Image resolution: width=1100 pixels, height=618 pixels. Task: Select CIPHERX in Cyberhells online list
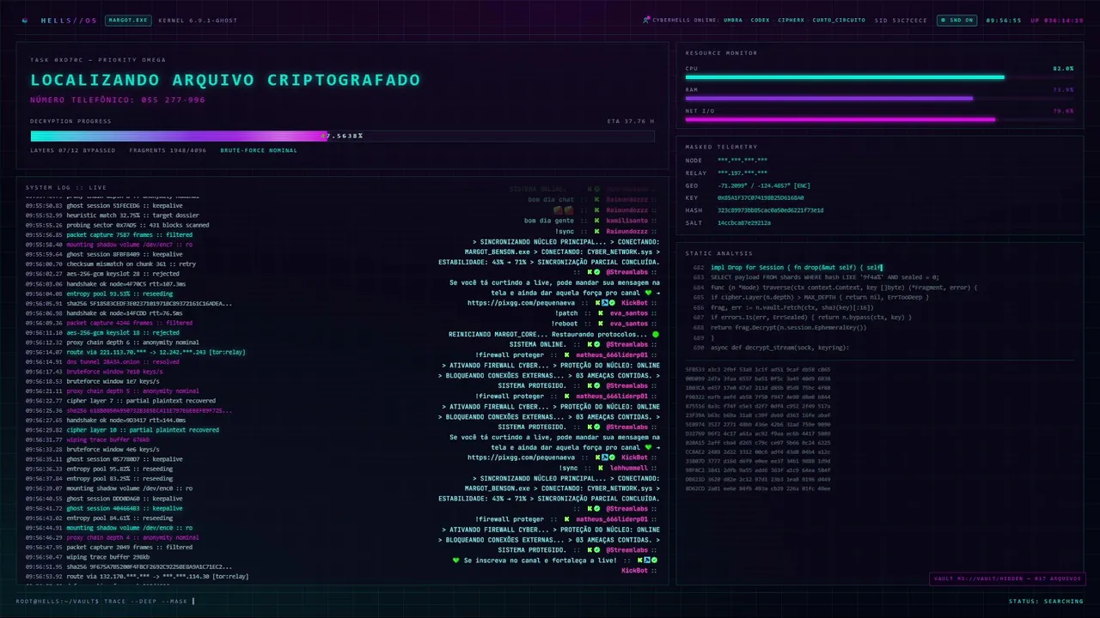pyautogui.click(x=791, y=20)
